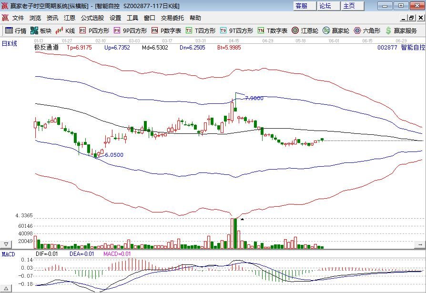The width and height of the screenshot is (426, 293).
Task: Open the 窗口 menu
Action: click(150, 18)
